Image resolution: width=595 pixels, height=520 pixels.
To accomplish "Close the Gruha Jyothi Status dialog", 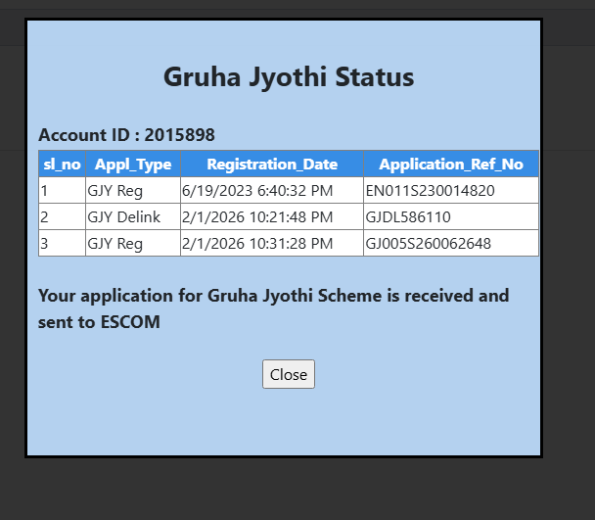I will (x=289, y=374).
